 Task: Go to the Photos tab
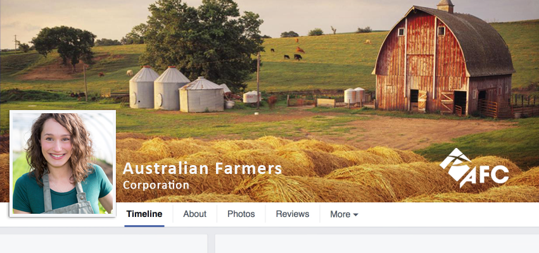click(241, 214)
